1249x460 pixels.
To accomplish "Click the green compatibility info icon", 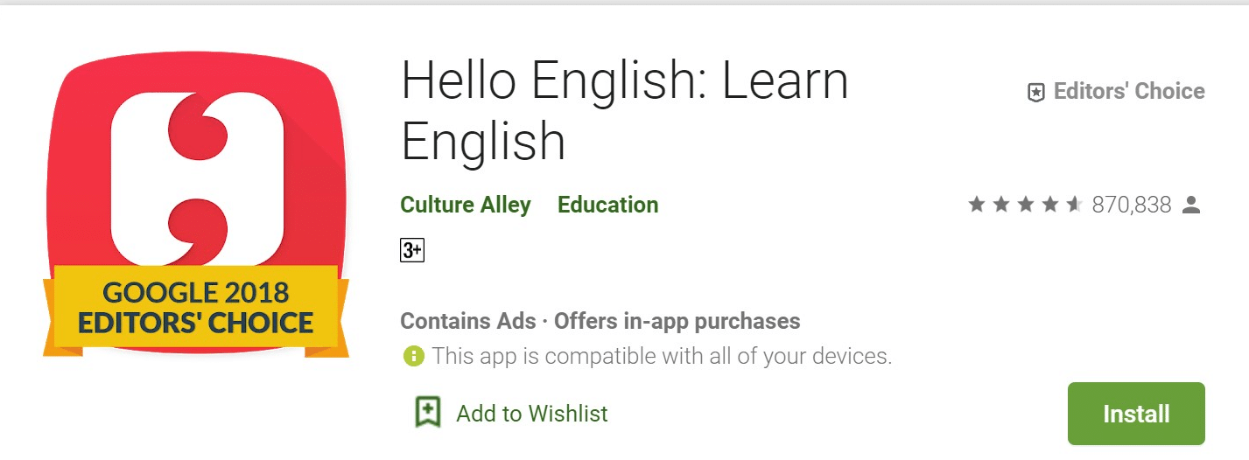I will 413,356.
